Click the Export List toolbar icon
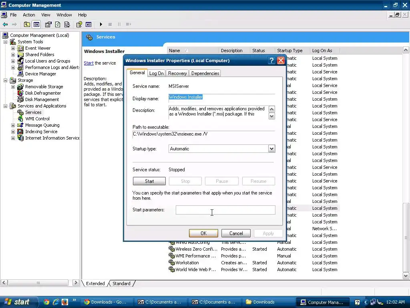This screenshot has height=308, width=410. [x=67, y=24]
